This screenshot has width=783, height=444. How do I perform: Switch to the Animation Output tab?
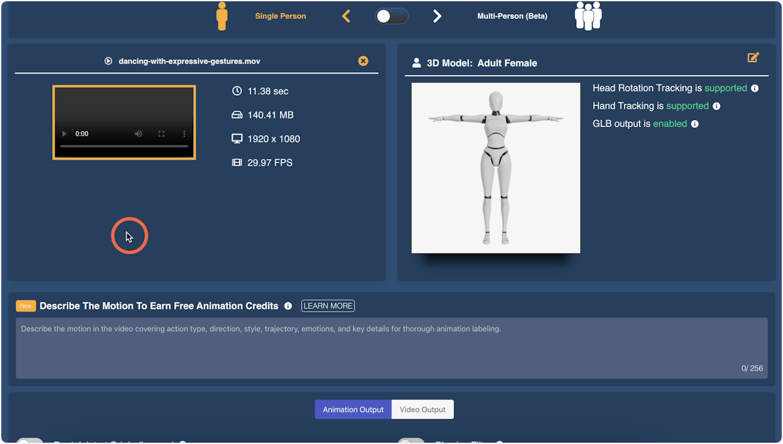tap(353, 409)
